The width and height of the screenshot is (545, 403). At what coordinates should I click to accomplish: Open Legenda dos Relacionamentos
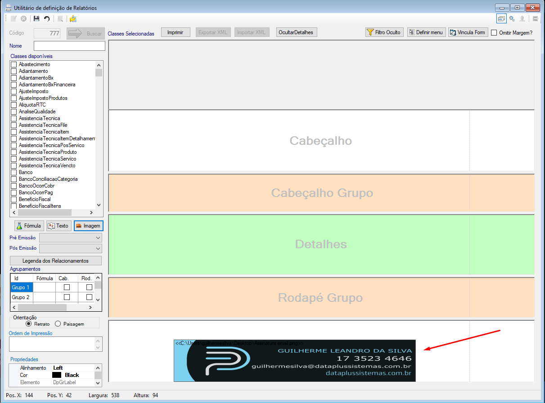[56, 261]
